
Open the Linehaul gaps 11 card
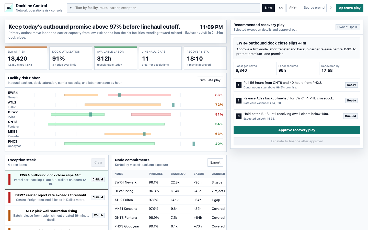point(160,58)
